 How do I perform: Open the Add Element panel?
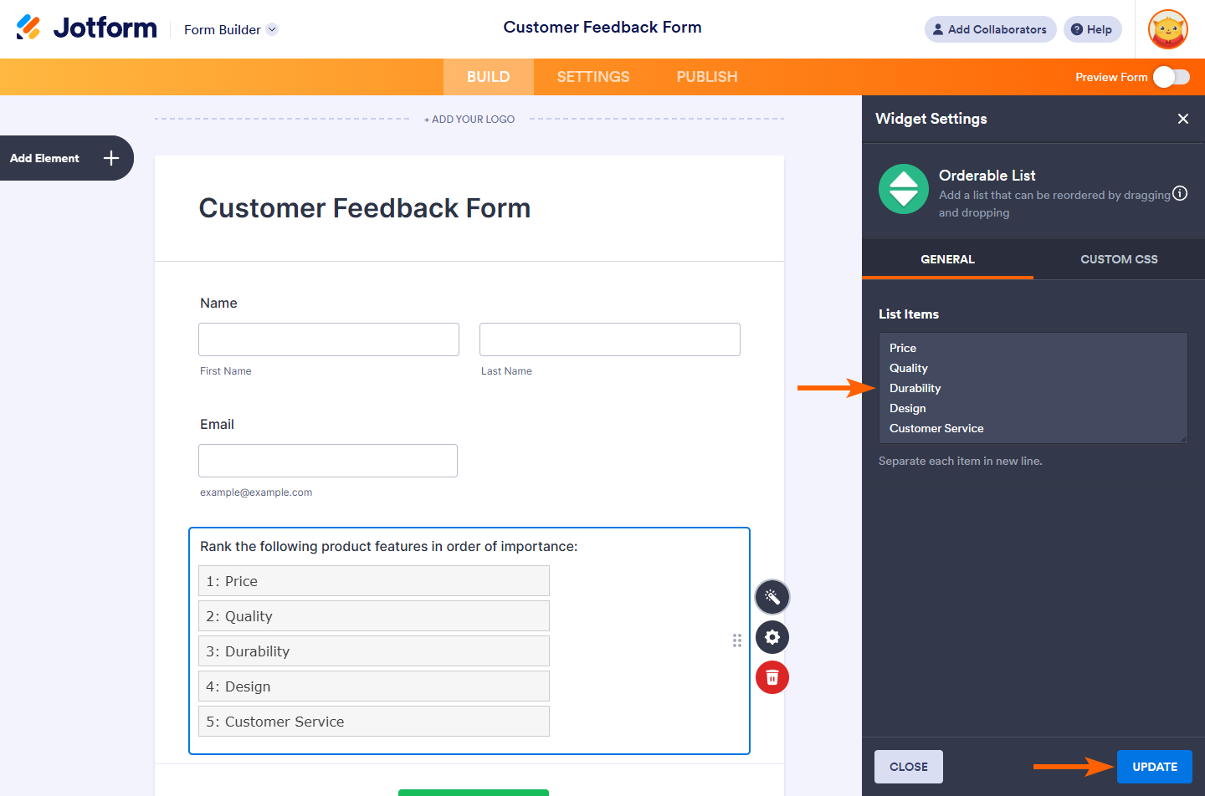[x=65, y=158]
